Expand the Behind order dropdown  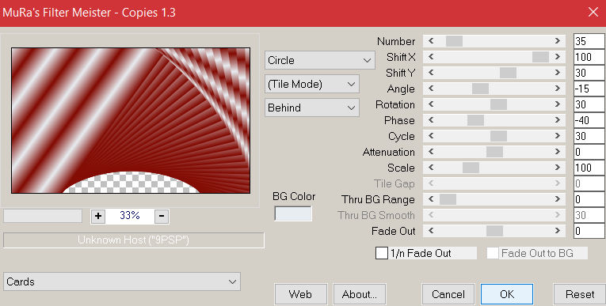(312, 108)
